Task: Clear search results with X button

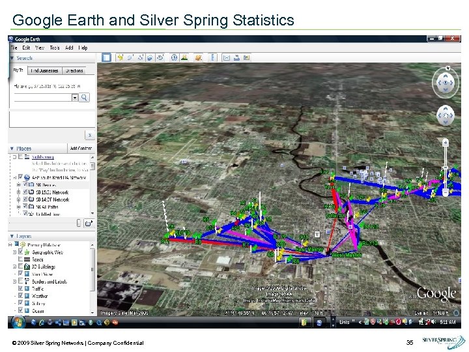Action: point(90,136)
